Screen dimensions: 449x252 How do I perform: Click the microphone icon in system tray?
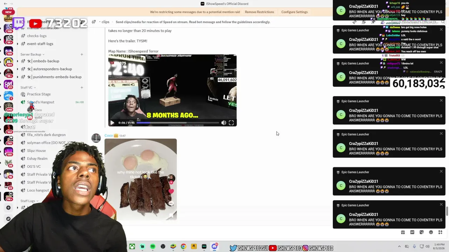tap(414, 247)
